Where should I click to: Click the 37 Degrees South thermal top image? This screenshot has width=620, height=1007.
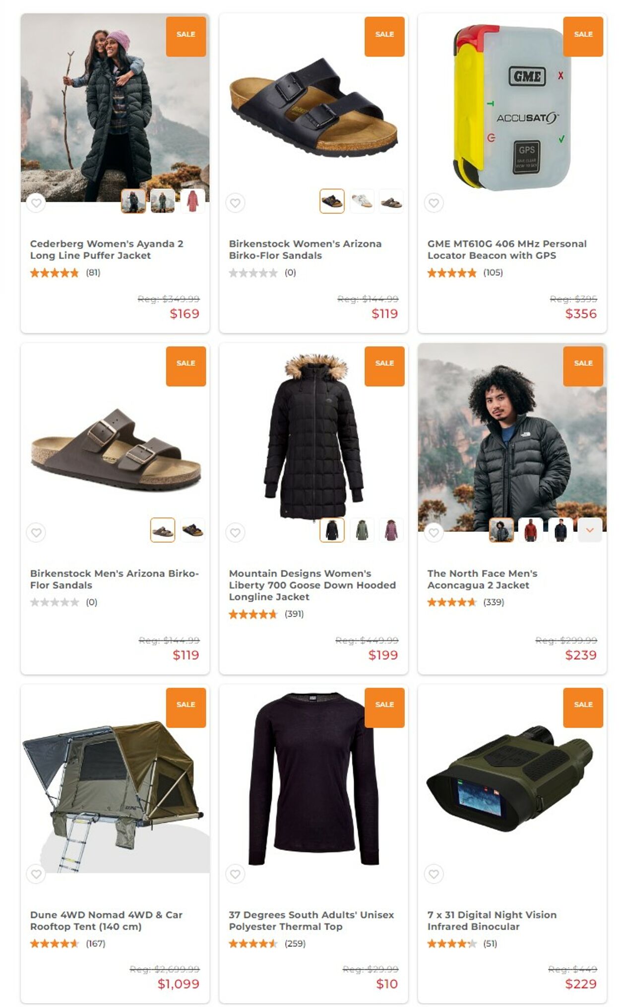[x=313, y=779]
